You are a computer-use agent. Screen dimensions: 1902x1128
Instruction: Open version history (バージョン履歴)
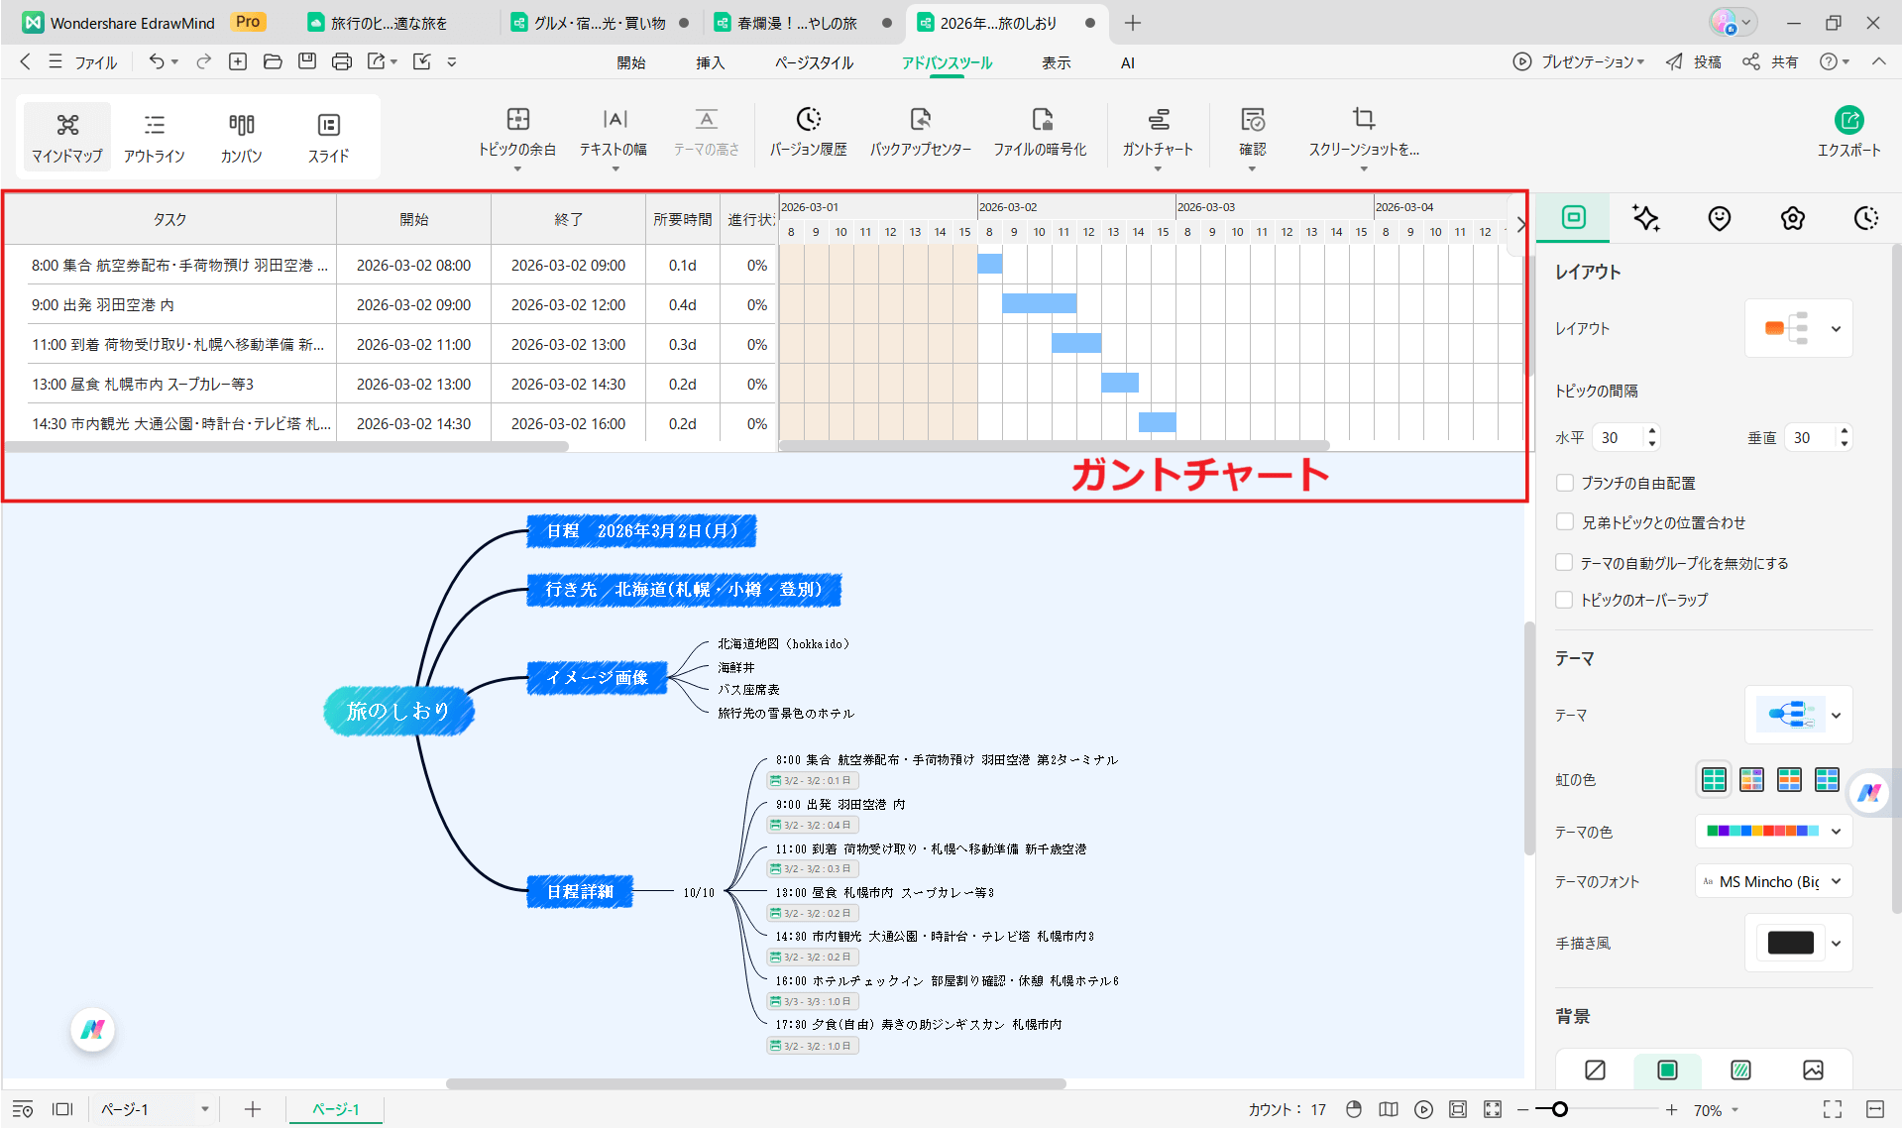(808, 121)
